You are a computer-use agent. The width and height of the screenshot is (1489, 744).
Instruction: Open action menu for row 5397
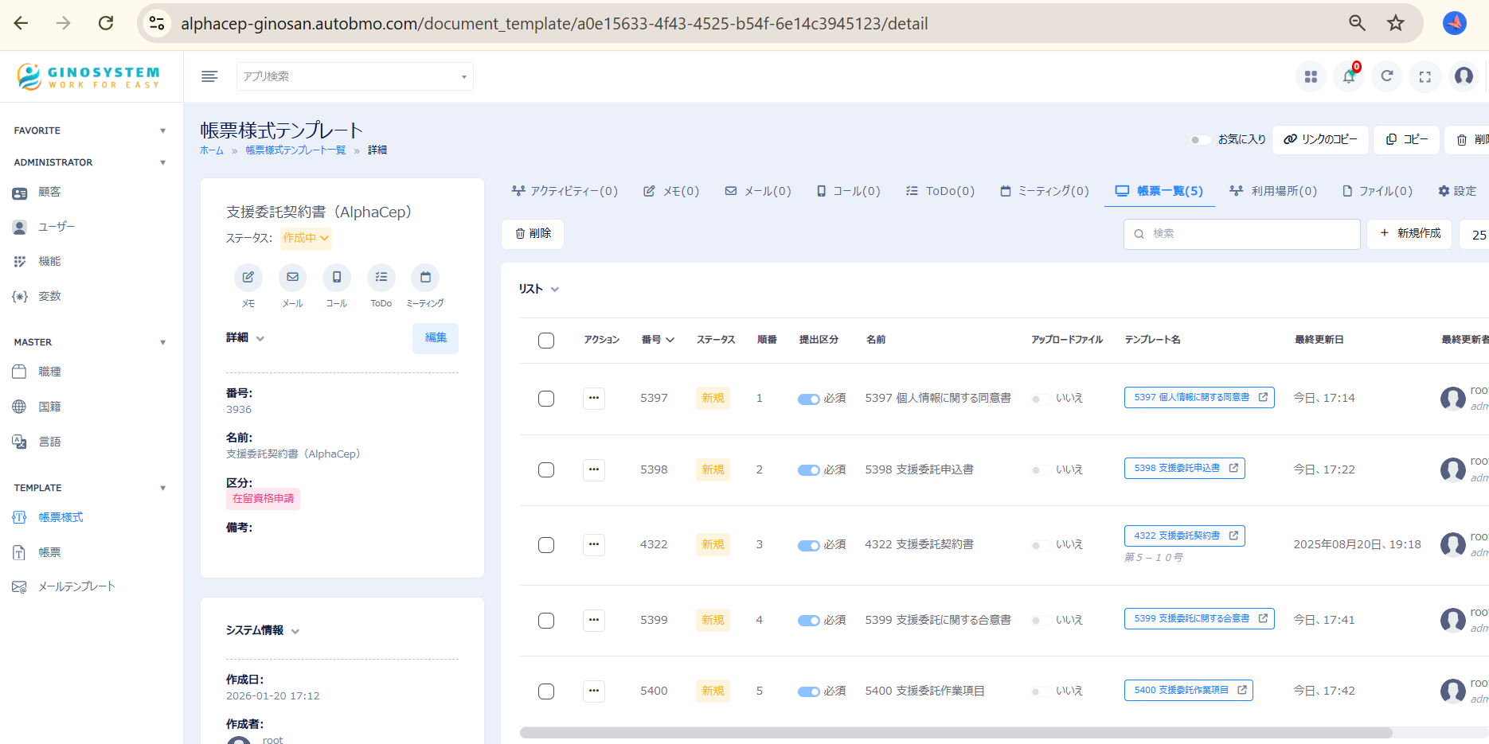click(594, 398)
